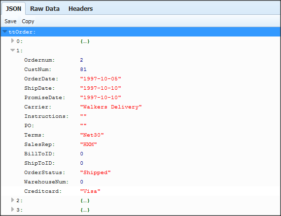The width and height of the screenshot is (281, 216).
Task: Click the collapsed object value of item 0
Action: click(x=85, y=41)
